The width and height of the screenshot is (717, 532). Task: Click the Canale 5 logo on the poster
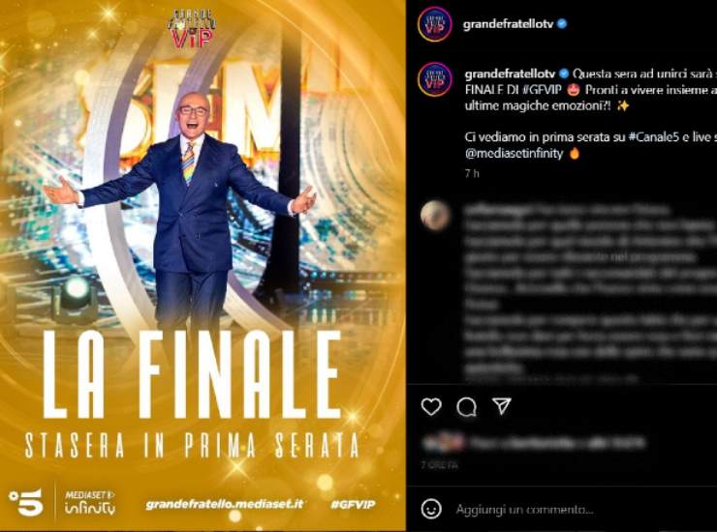[26, 503]
